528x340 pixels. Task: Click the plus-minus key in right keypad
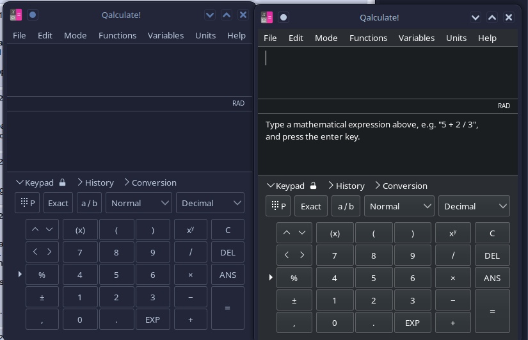click(x=294, y=300)
